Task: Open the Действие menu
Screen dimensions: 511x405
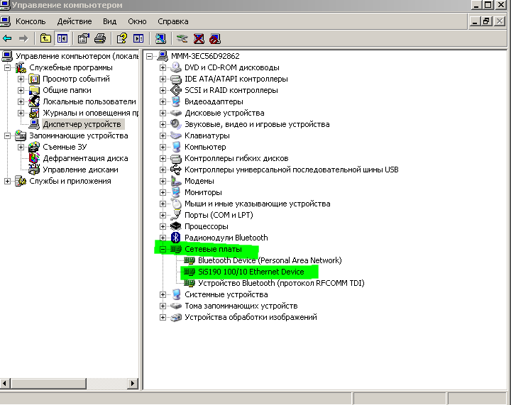Action: coord(74,21)
